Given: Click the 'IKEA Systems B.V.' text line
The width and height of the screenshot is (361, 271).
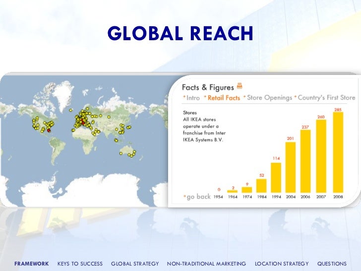Looking at the screenshot, I should pyautogui.click(x=203, y=139).
